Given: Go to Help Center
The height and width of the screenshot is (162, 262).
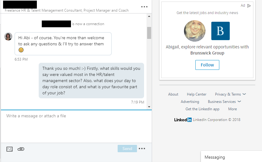Looking at the screenshot, I should point(197,94).
